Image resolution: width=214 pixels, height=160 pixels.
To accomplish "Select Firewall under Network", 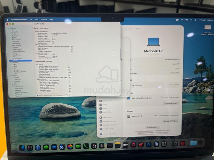I will point(16,77).
